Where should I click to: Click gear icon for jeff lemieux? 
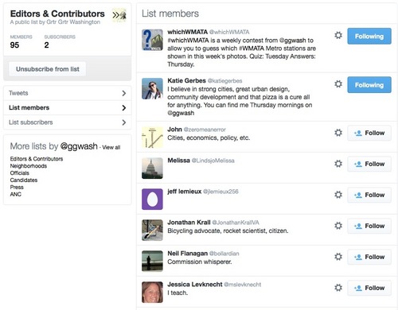coord(338,195)
